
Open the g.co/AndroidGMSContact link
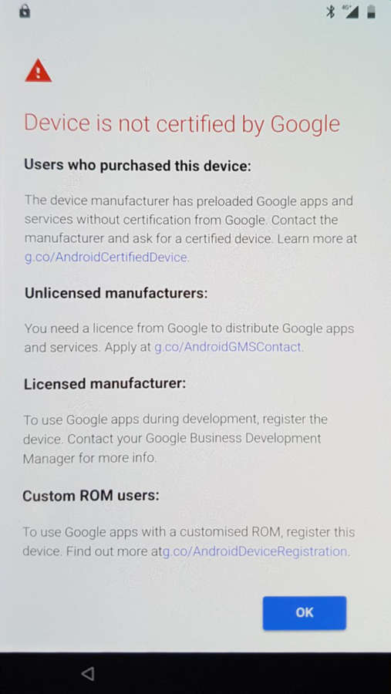228,347
